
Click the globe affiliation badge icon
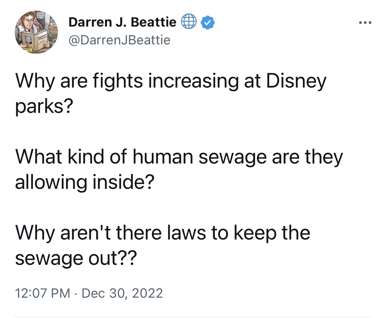coord(189,22)
